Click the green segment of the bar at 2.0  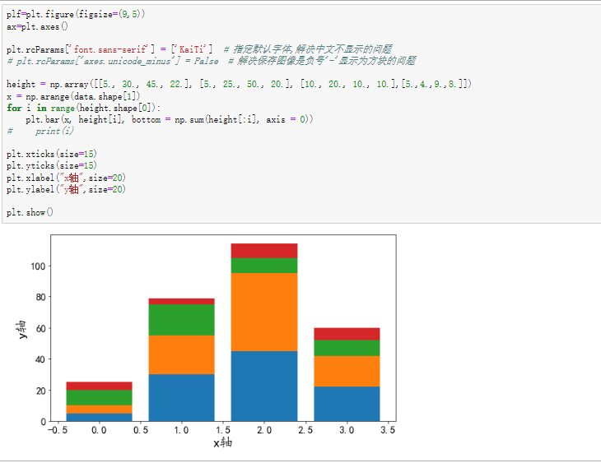(x=264, y=266)
